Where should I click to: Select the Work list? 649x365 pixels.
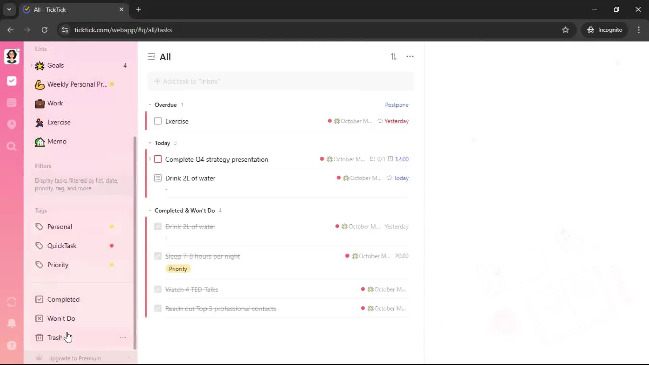[55, 103]
